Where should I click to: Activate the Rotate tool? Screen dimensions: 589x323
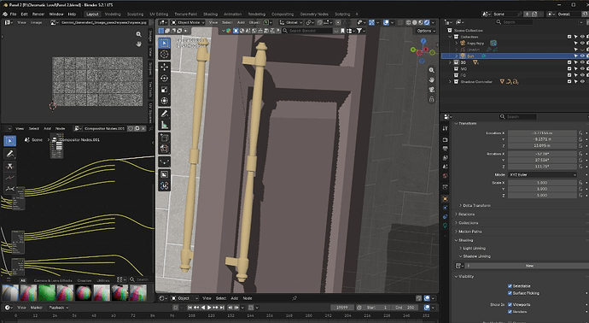point(164,79)
